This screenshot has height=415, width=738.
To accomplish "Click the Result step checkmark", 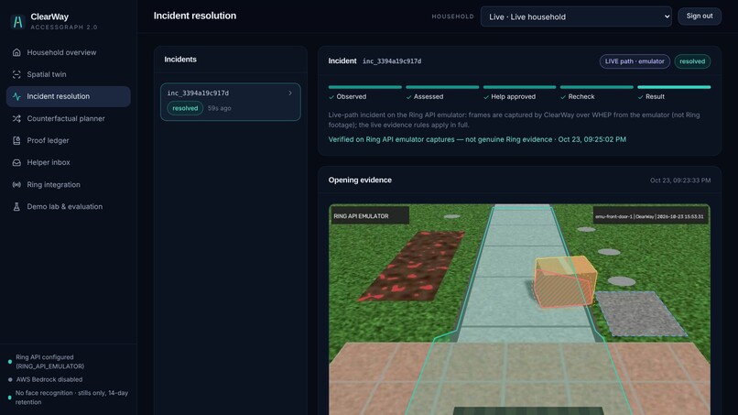I will (641, 97).
